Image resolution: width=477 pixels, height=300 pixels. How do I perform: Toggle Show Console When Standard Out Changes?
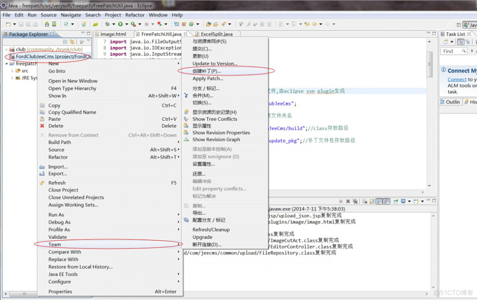pyautogui.click(x=379, y=201)
